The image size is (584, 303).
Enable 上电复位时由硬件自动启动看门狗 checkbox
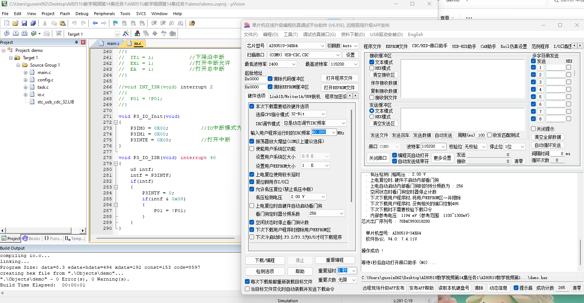[x=252, y=206]
